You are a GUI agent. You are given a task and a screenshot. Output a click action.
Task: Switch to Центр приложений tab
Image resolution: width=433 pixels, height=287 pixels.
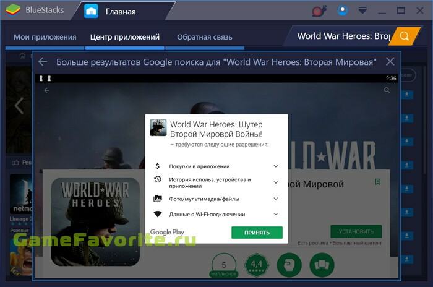click(x=125, y=37)
